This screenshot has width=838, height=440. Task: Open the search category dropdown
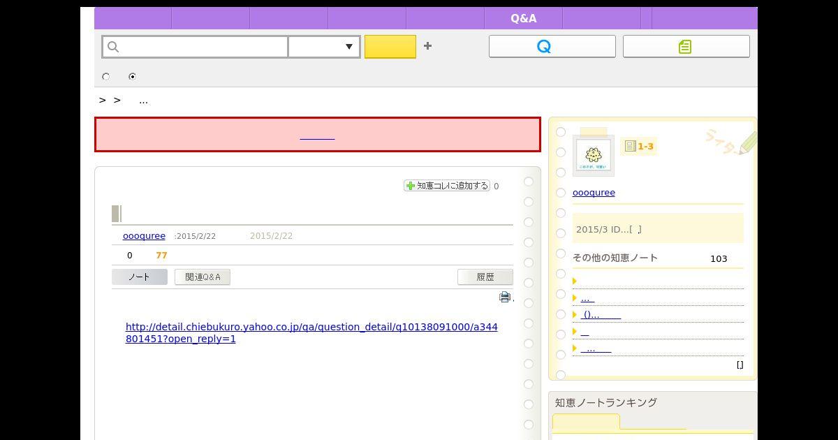[325, 47]
